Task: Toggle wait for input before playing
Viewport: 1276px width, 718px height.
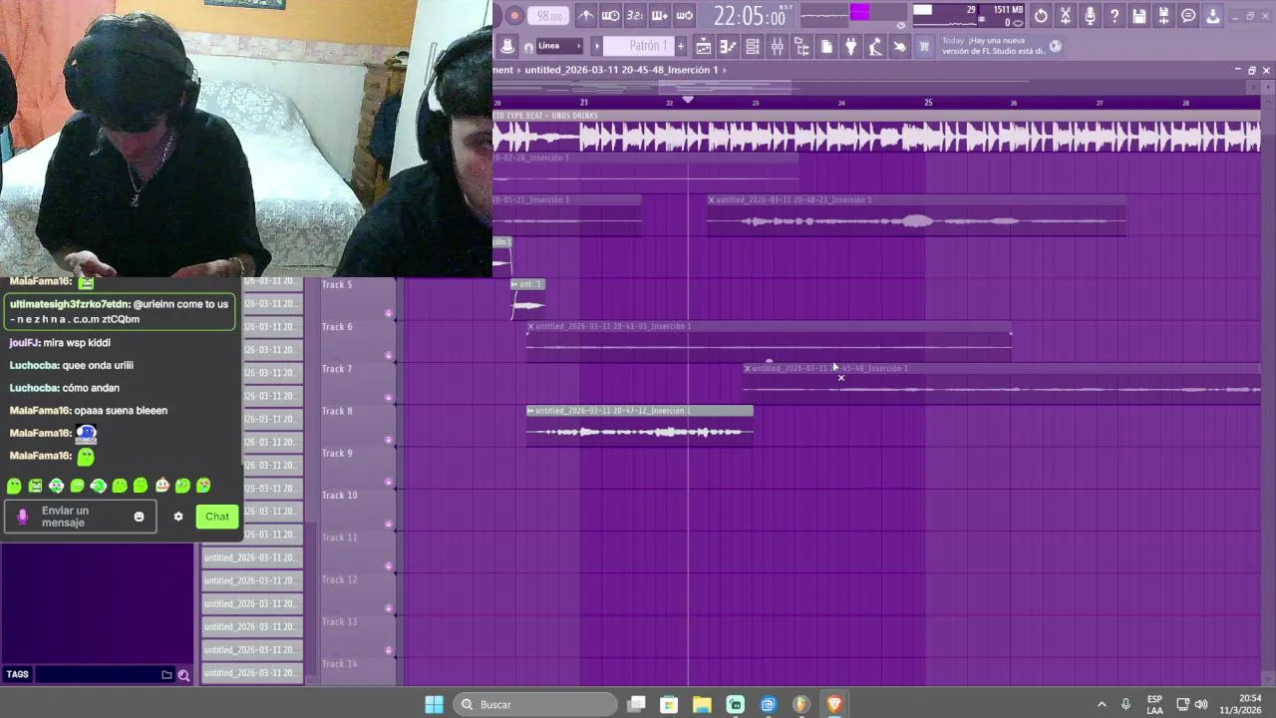Action: [610, 15]
